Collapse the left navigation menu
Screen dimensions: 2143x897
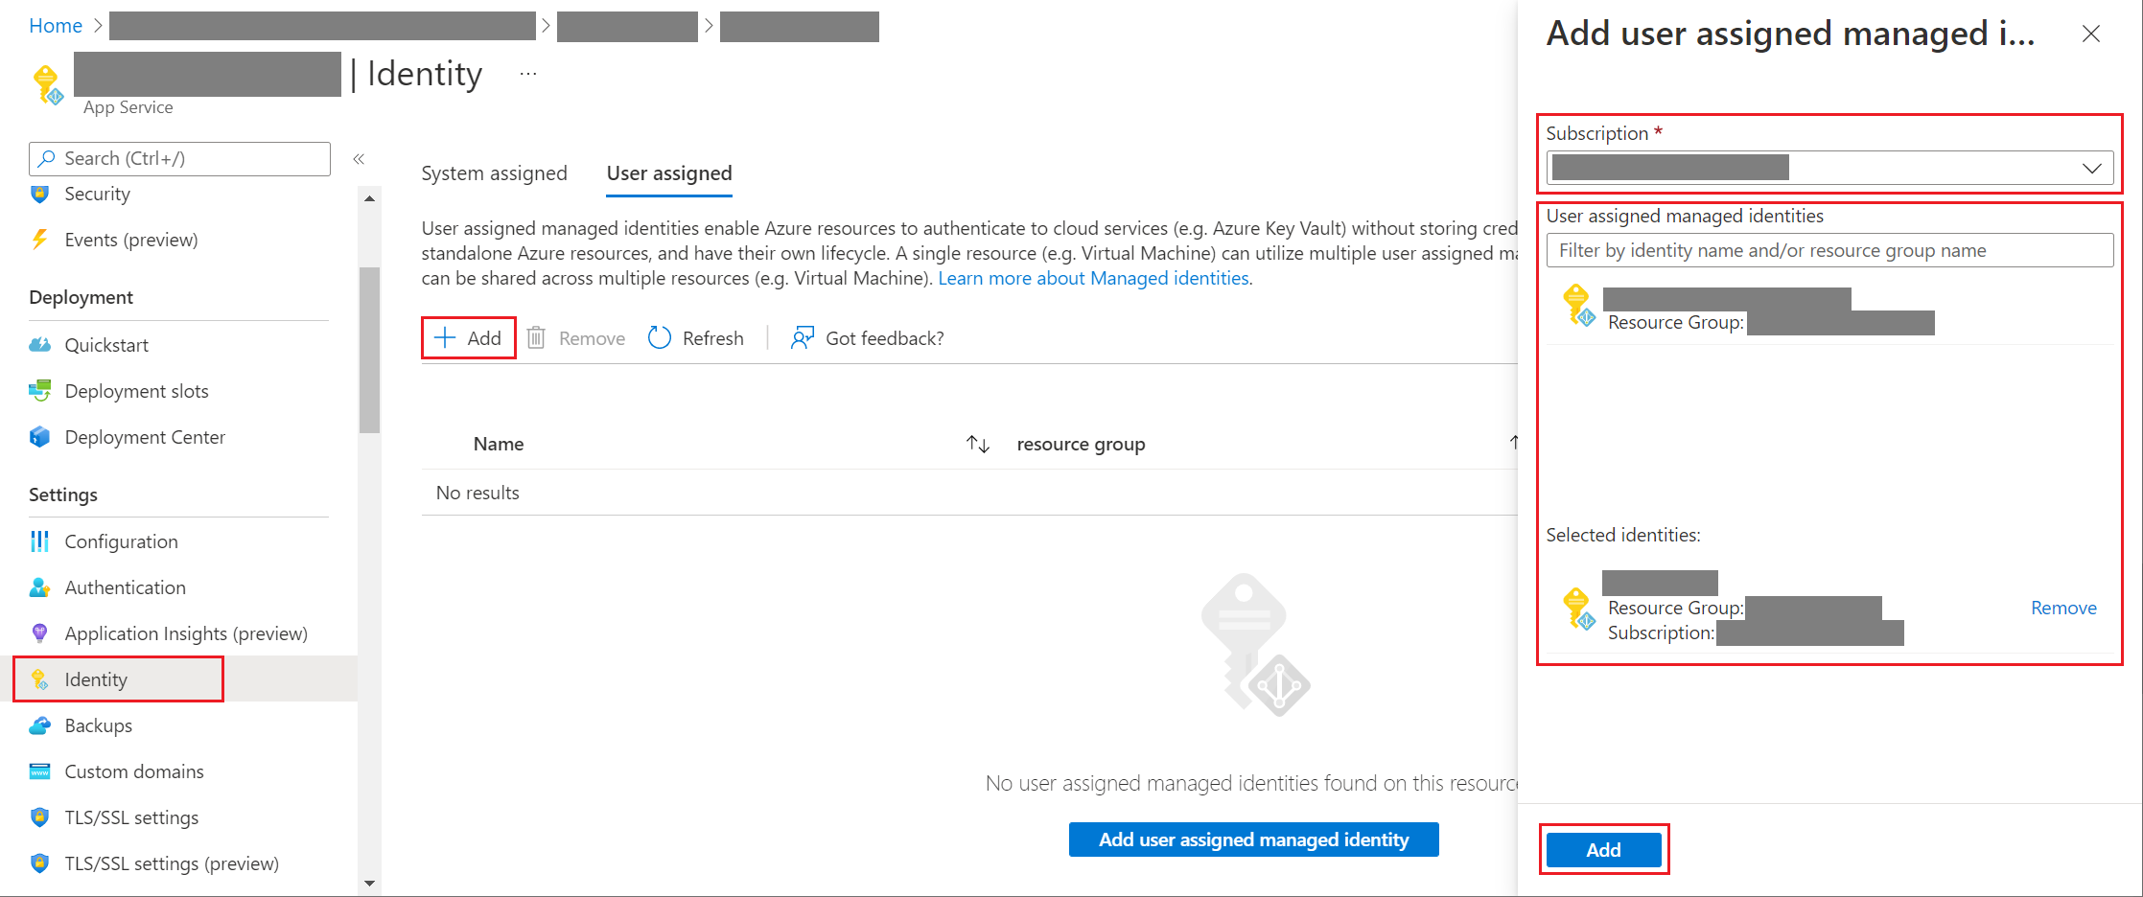359,159
